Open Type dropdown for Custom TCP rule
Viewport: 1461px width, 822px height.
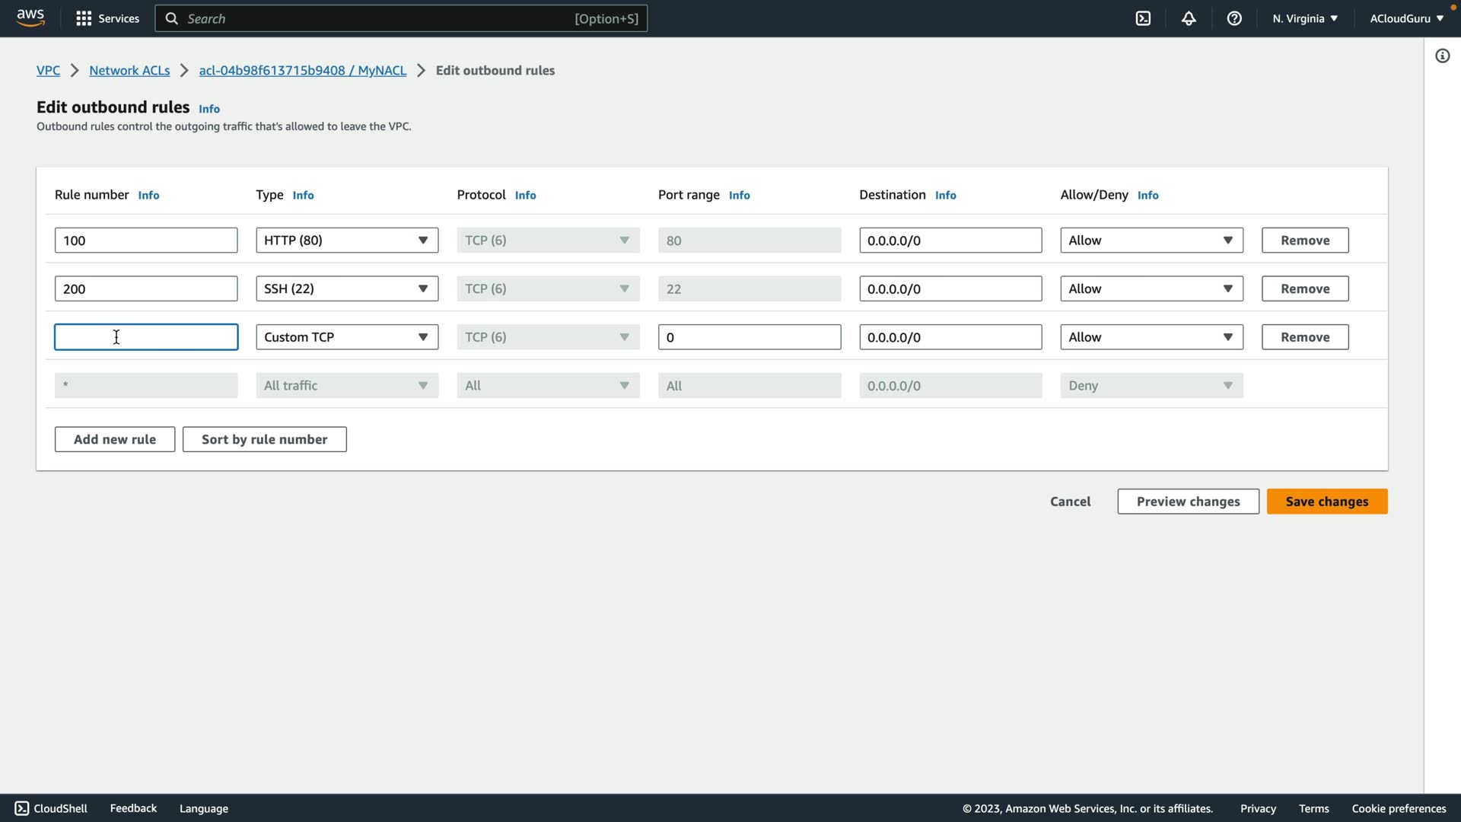click(x=347, y=337)
